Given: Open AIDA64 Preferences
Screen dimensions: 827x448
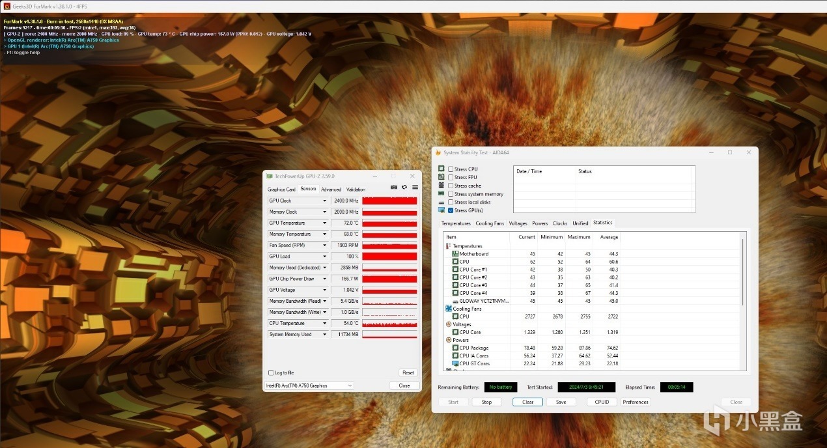Looking at the screenshot, I should (x=636, y=402).
